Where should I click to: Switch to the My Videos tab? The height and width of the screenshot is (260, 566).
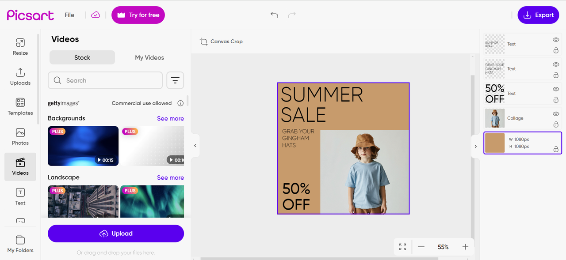[x=149, y=57]
